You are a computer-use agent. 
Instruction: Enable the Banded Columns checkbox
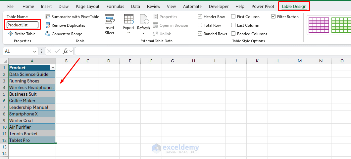click(x=233, y=34)
